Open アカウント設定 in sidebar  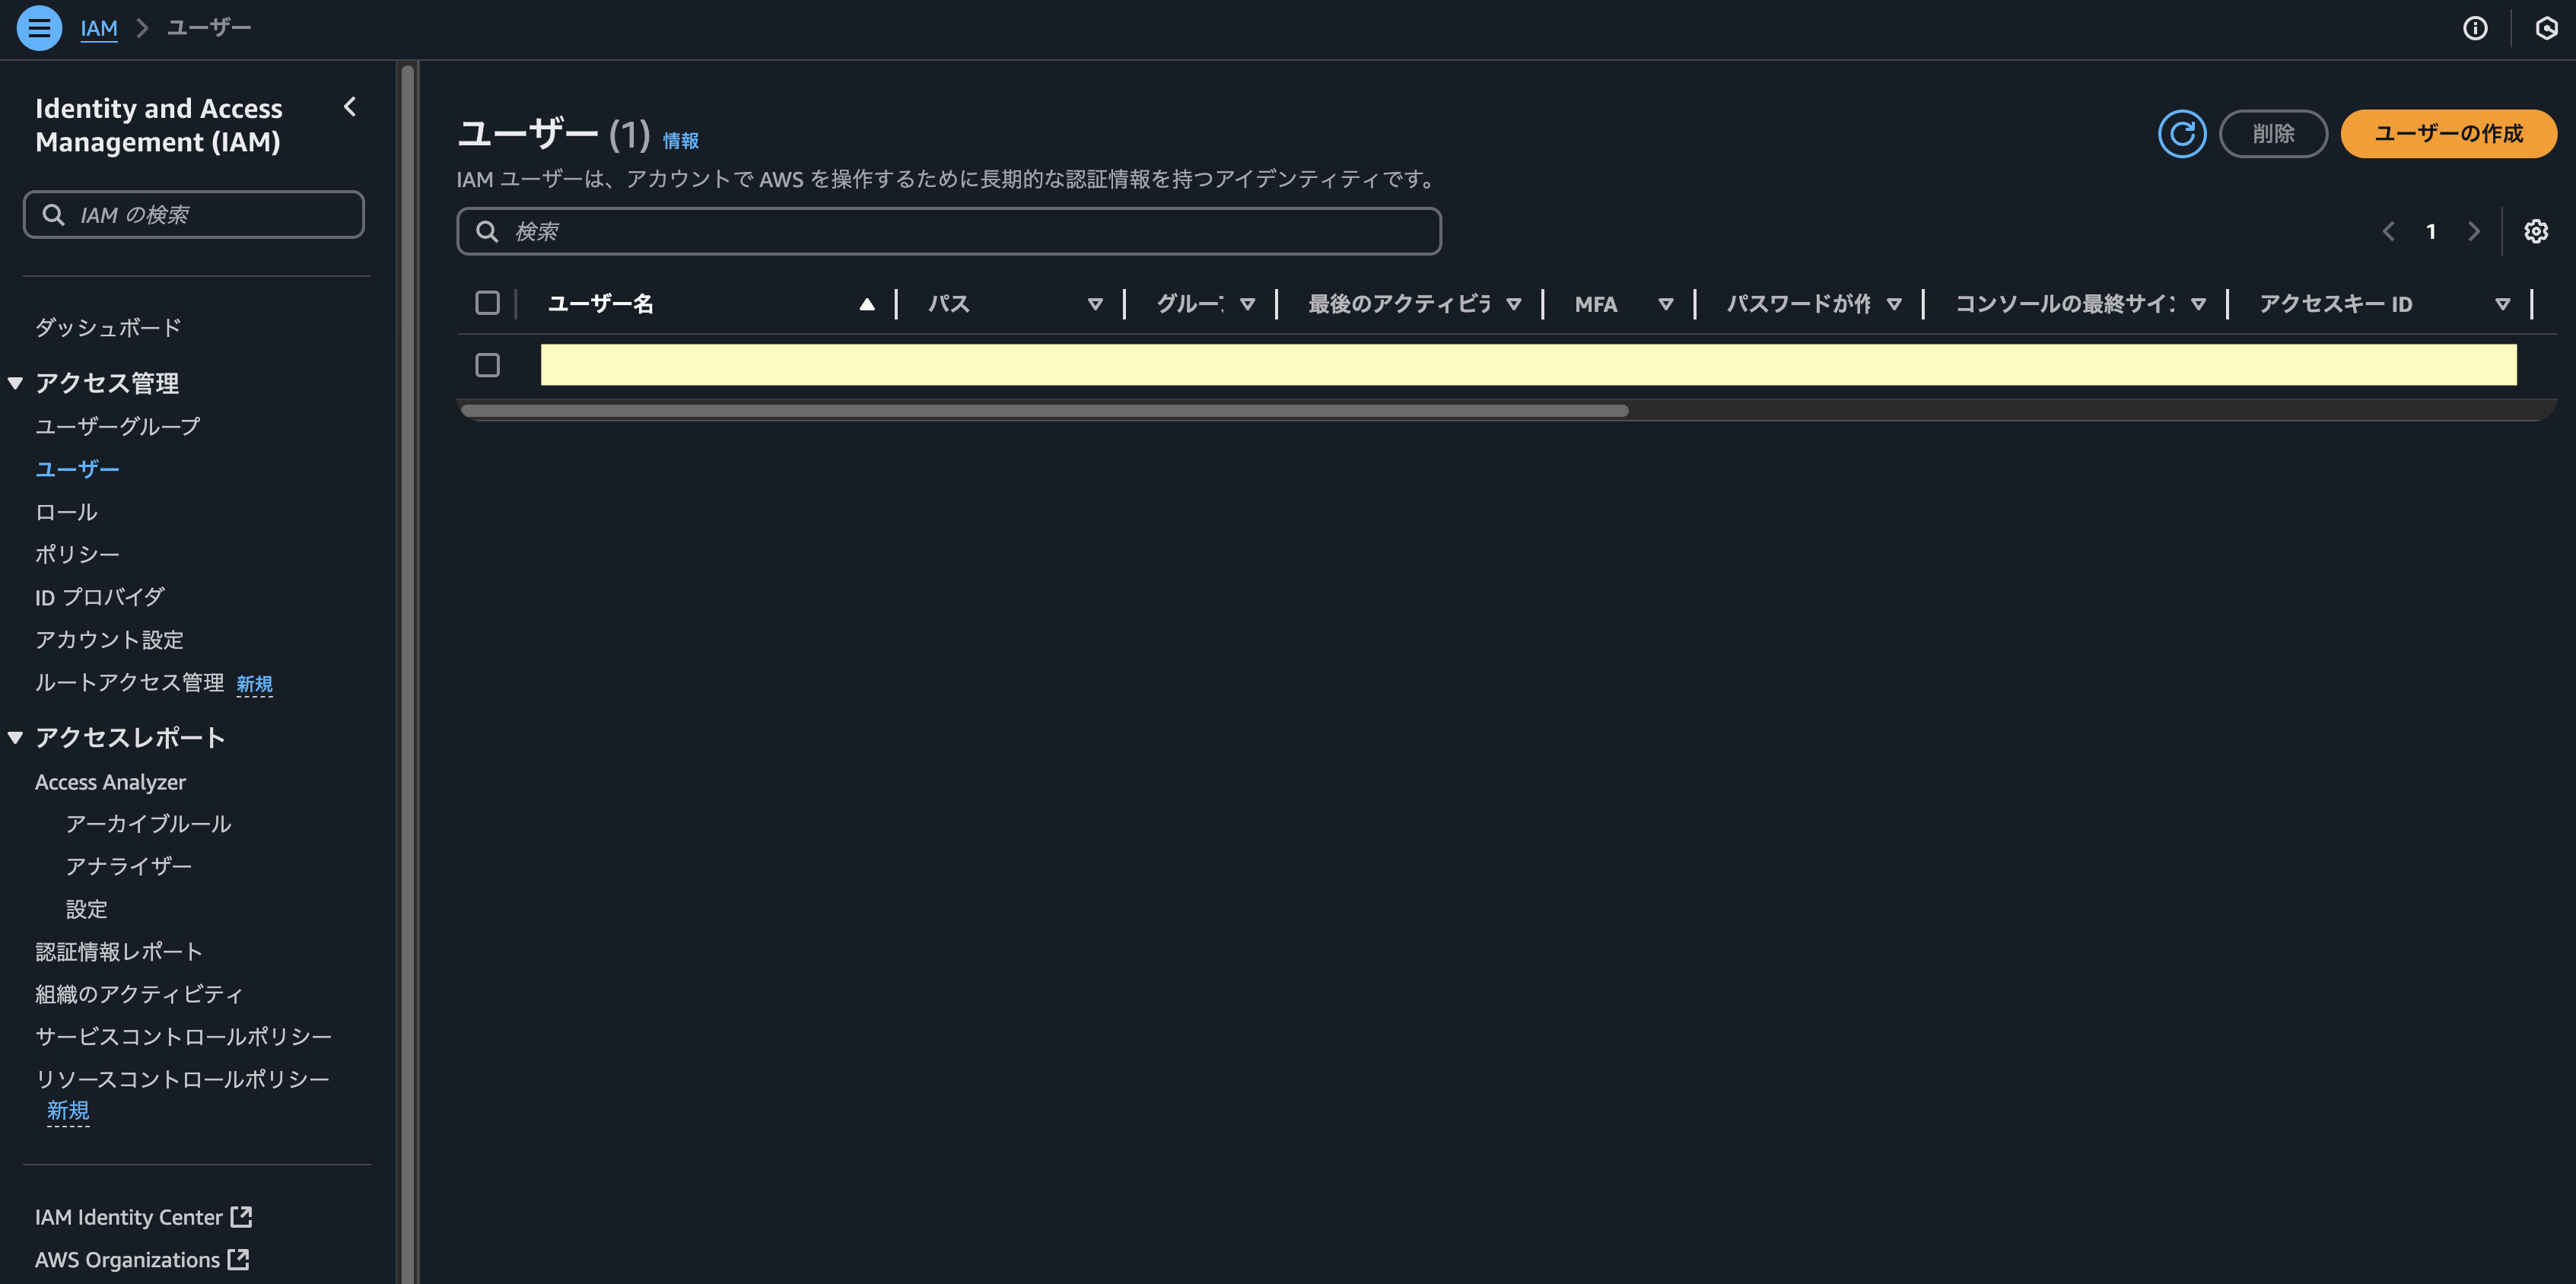pos(109,640)
